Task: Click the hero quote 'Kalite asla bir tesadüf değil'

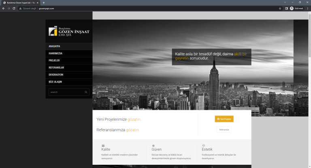Action: pos(211,56)
